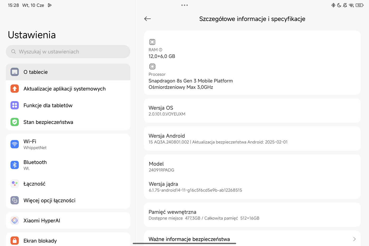
Task: Tap the status bar Wi-Fi signal icon
Action: [x=351, y=5]
